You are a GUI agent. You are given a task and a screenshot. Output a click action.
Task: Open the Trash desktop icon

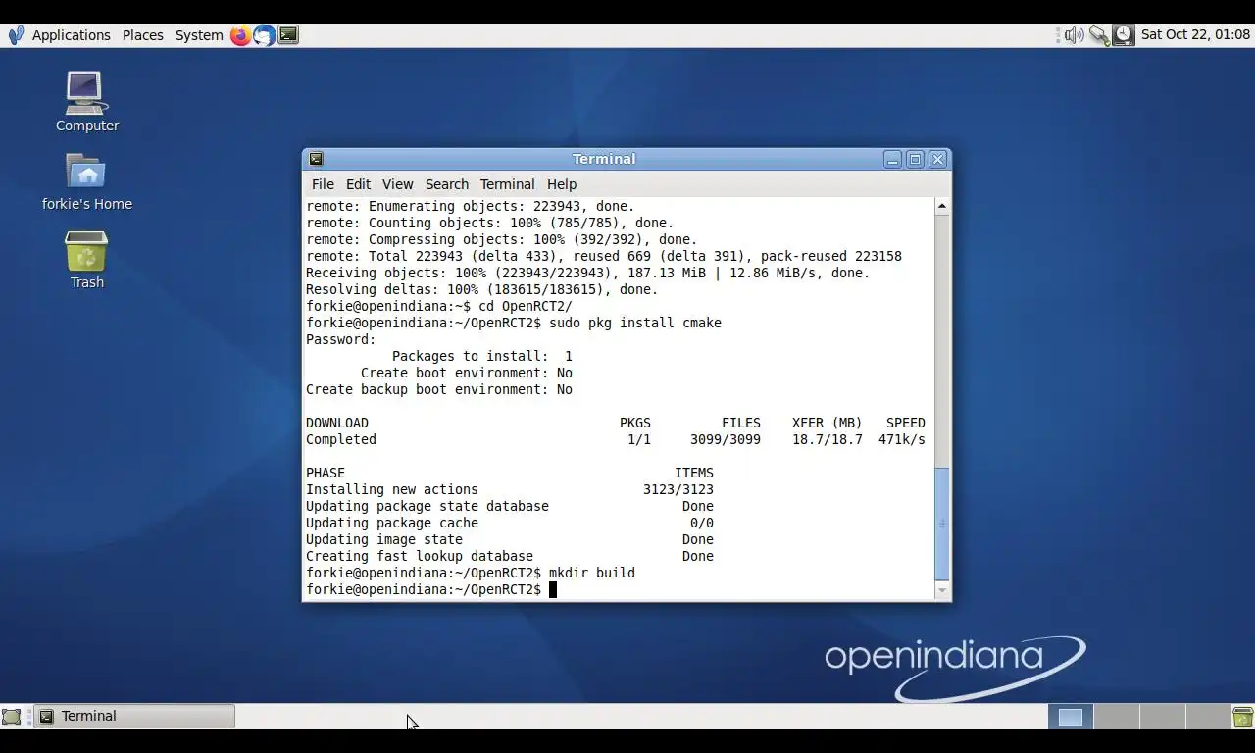(86, 260)
